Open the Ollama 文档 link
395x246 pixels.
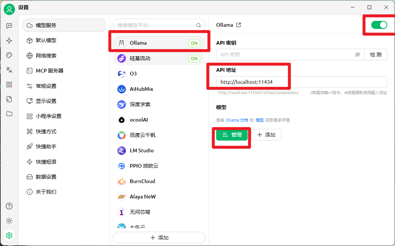click(237, 120)
